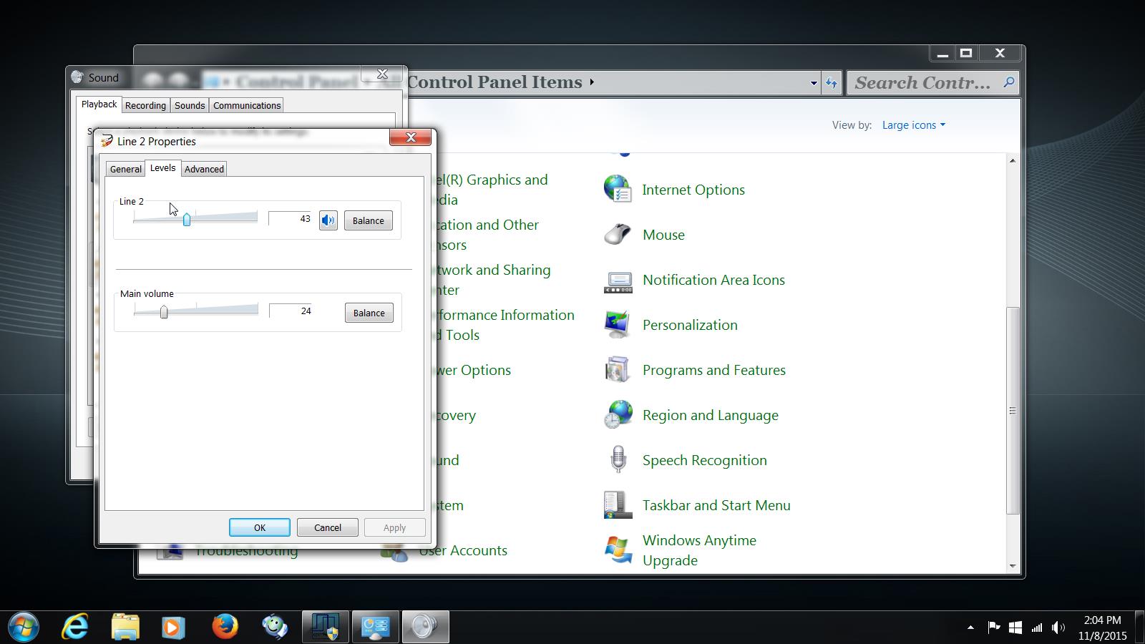Open the Recording tab in Sound window
This screenshot has width=1145, height=644.
[x=145, y=105]
